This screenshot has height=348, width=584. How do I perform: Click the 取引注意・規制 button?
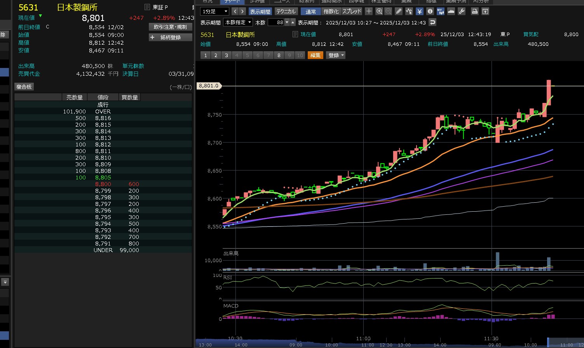pyautogui.click(x=170, y=27)
